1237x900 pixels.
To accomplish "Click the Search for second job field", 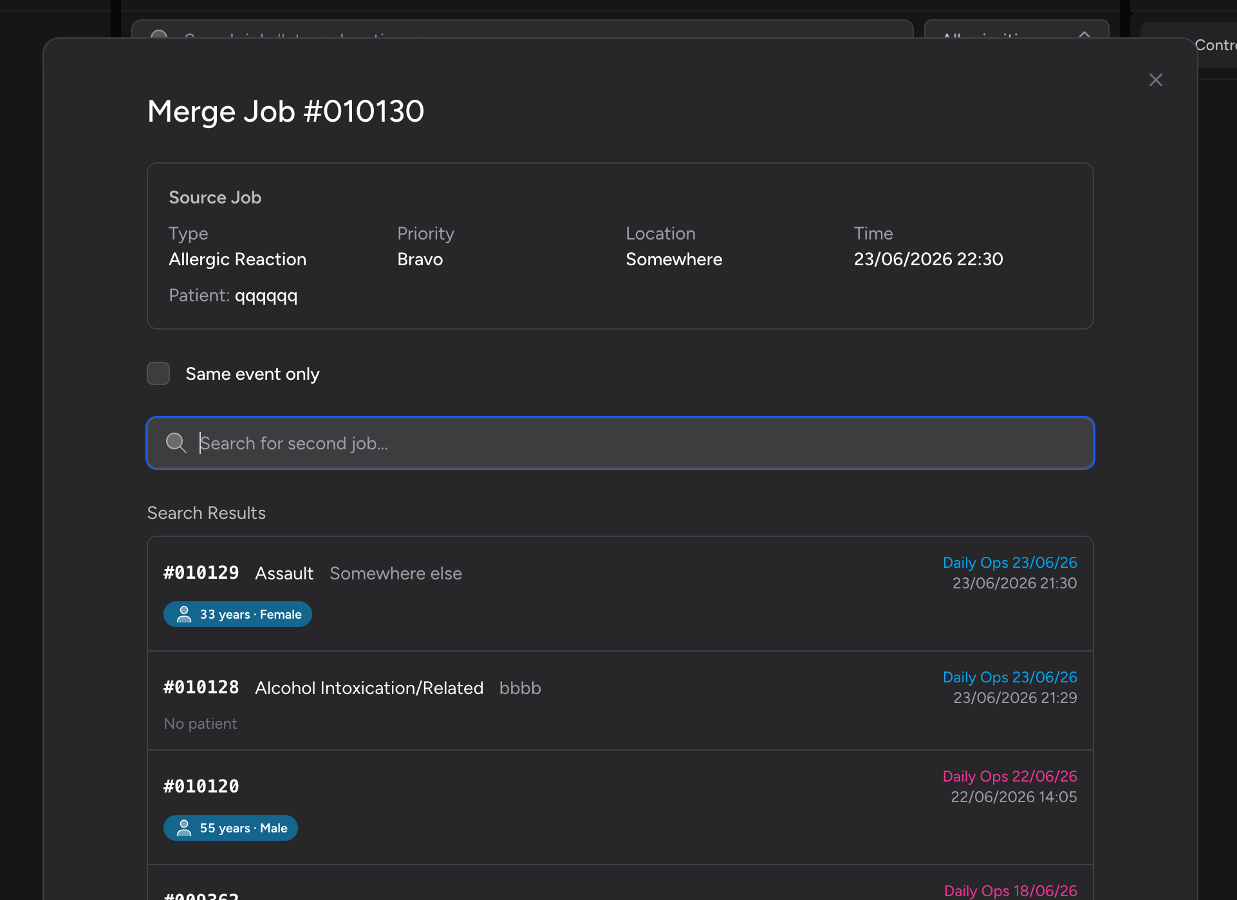I will pos(620,443).
